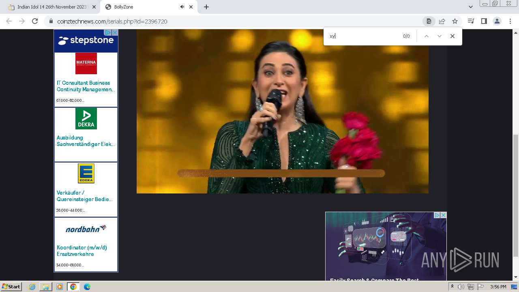Open a new tab with the plus button
Viewport: 519px width, 292px height.
pyautogui.click(x=206, y=7)
